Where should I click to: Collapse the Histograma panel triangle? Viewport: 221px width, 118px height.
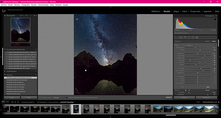coord(216,16)
